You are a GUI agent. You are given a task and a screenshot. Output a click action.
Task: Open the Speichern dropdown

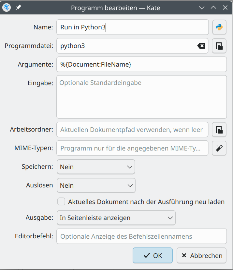coord(96,167)
